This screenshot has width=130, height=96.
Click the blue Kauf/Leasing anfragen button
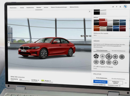pos(100,82)
